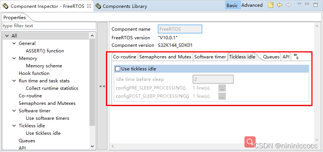Go forward with the grey right arrow

pyautogui.click(x=289, y=5)
